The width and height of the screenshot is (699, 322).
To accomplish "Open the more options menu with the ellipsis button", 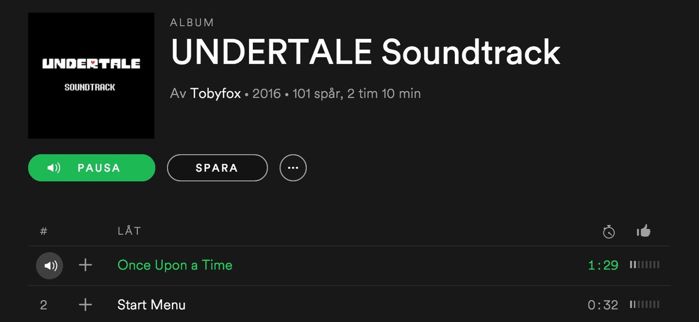I will click(293, 168).
